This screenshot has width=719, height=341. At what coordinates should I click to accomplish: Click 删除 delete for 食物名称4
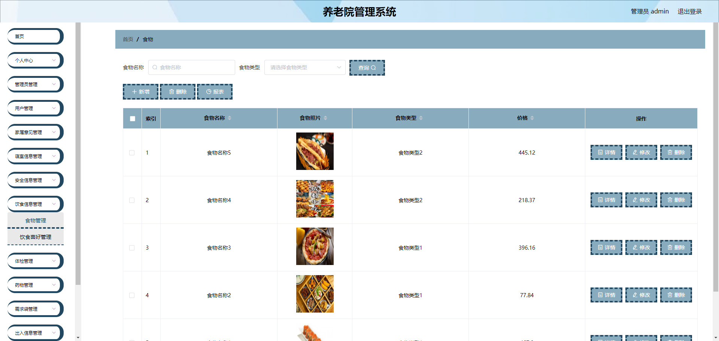coord(676,200)
